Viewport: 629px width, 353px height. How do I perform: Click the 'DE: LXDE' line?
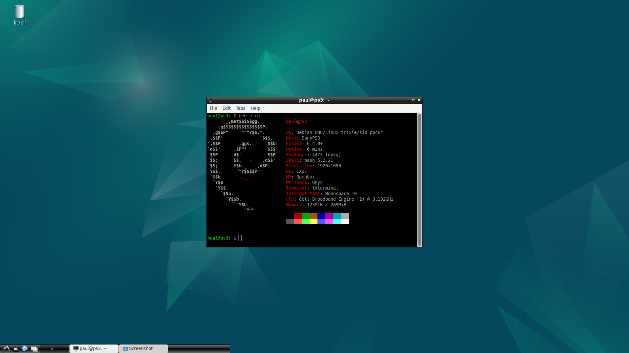[x=296, y=171]
